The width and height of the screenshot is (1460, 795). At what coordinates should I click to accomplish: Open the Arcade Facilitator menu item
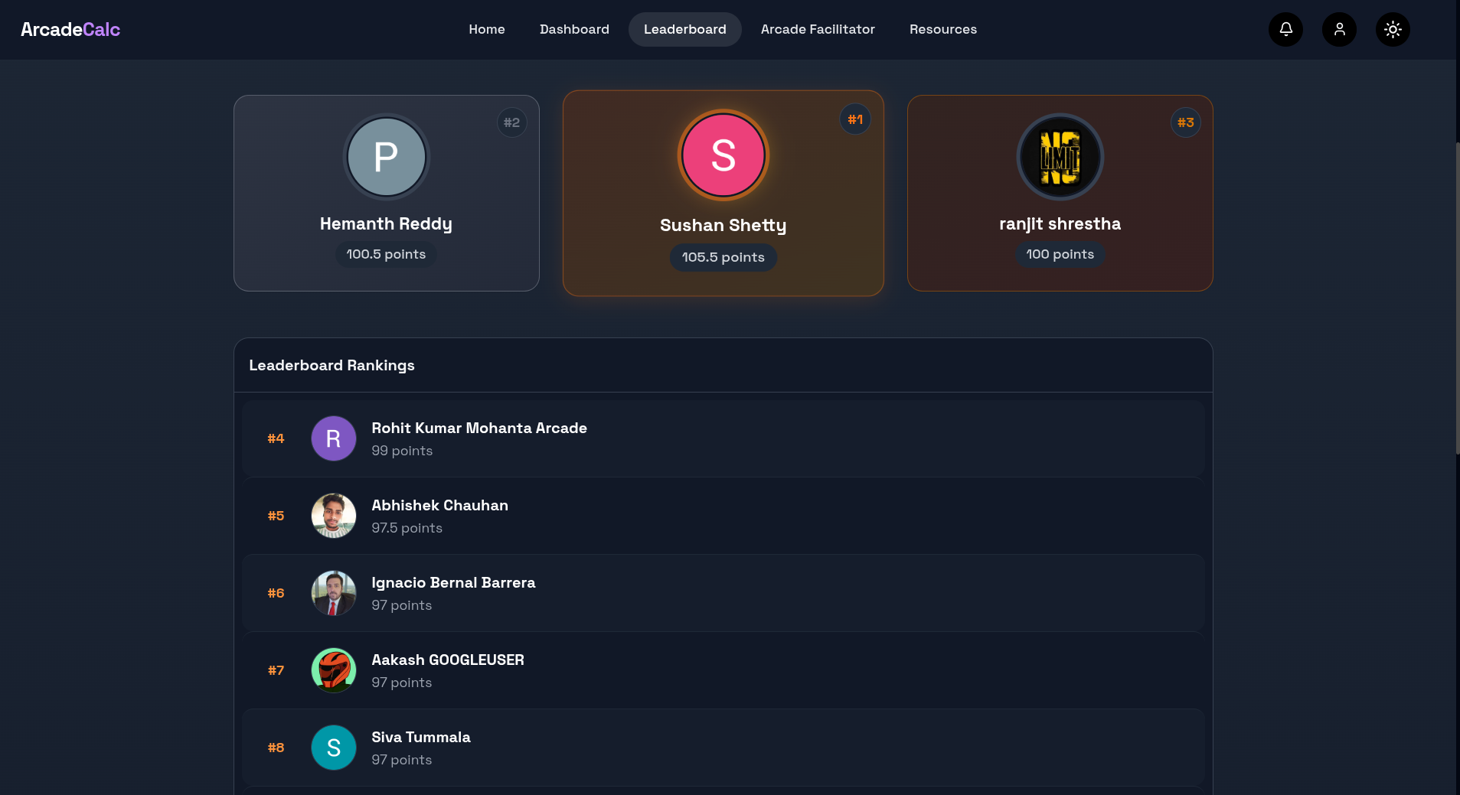[818, 29]
